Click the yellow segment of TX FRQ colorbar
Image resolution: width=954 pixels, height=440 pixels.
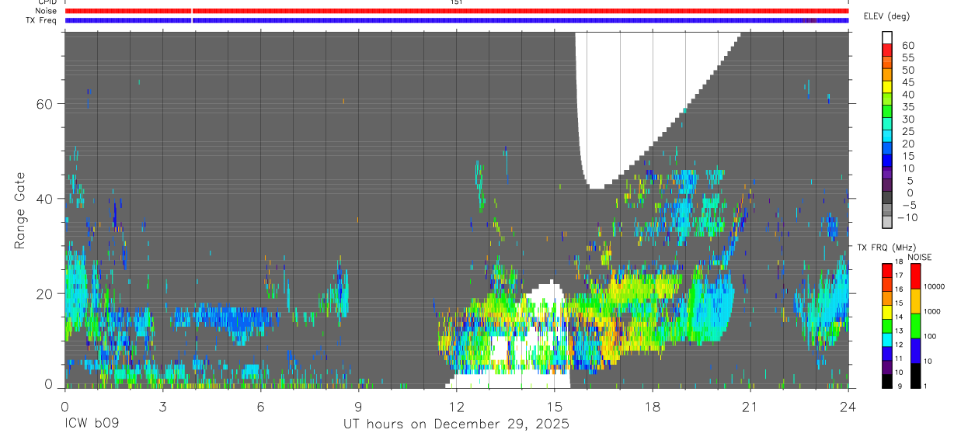tap(886, 313)
